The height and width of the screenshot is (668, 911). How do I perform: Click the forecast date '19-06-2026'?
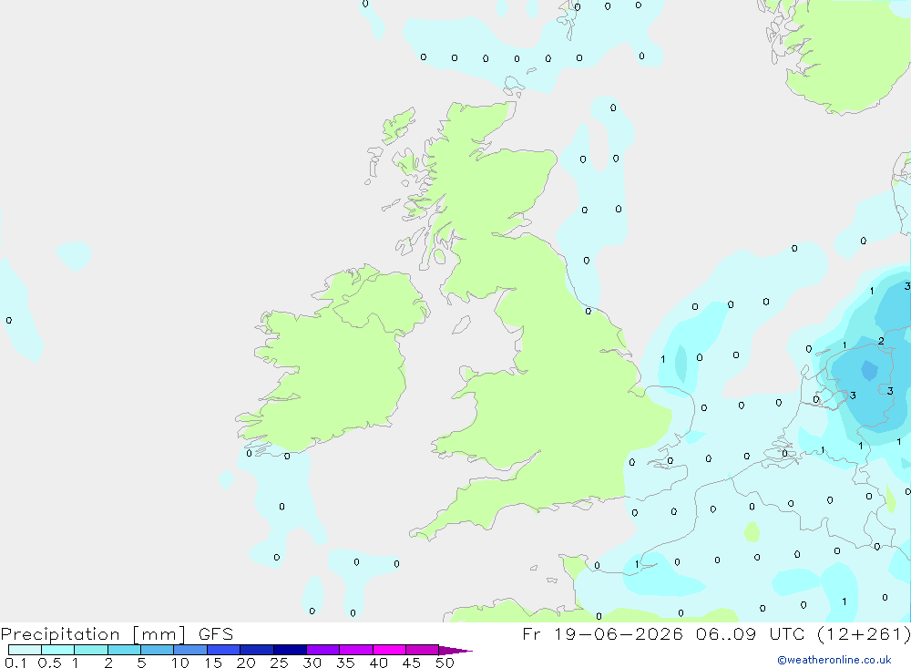tap(619, 633)
